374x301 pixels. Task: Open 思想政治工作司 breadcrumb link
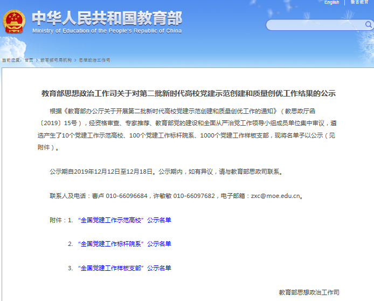click(x=94, y=60)
